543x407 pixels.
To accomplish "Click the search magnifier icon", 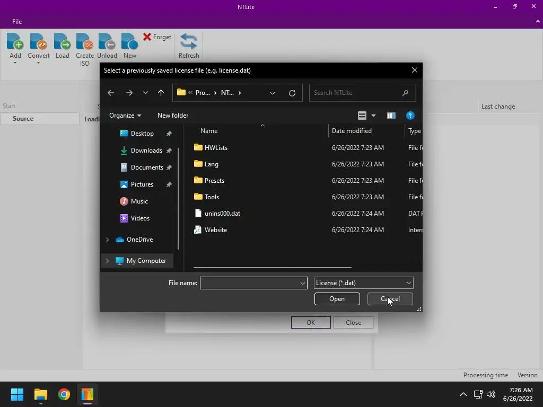I will [x=405, y=93].
